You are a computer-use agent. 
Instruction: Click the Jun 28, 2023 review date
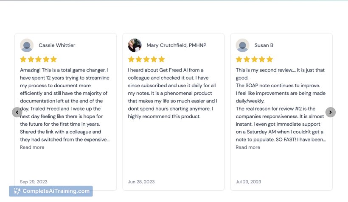(141, 182)
